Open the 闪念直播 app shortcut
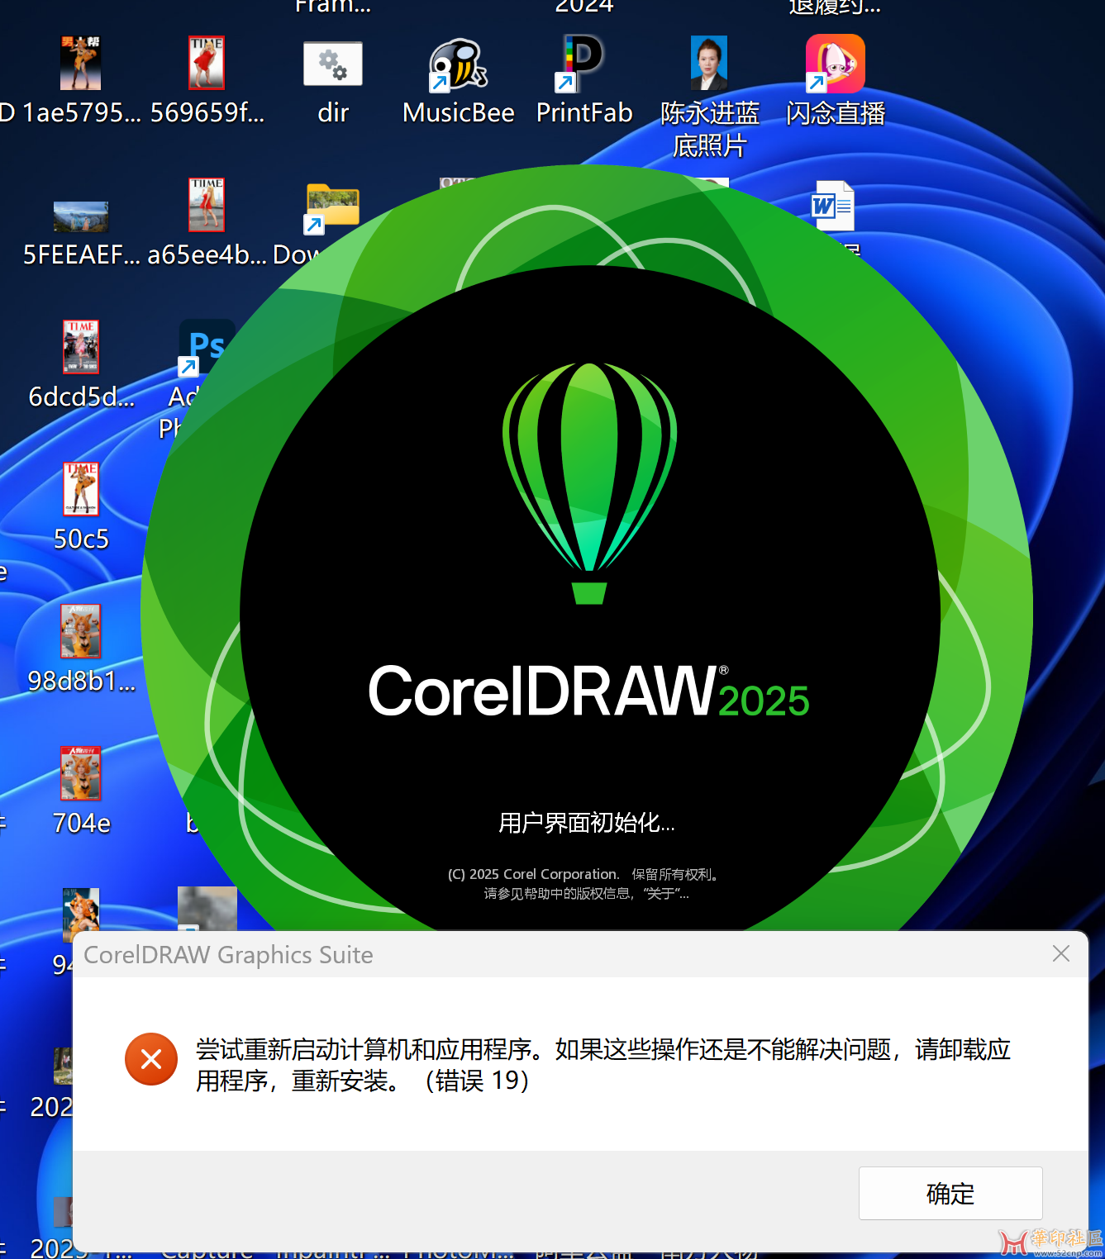Image resolution: width=1105 pixels, height=1259 pixels. coord(835,64)
